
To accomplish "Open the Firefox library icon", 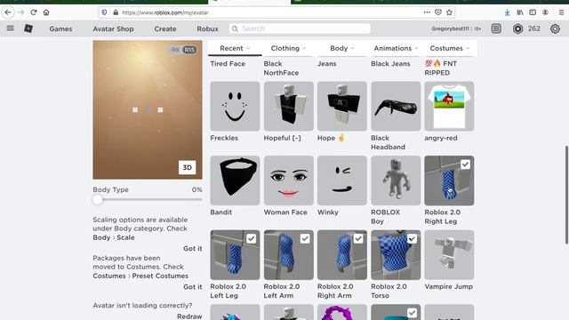I will (520, 12).
